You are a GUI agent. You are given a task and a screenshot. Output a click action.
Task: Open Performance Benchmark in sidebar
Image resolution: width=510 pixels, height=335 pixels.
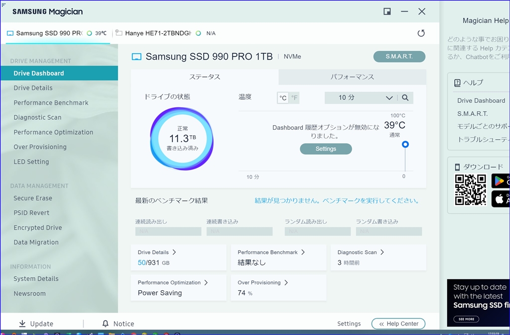(x=51, y=103)
